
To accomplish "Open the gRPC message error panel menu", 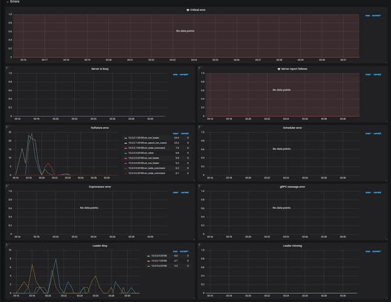I will coord(292,187).
